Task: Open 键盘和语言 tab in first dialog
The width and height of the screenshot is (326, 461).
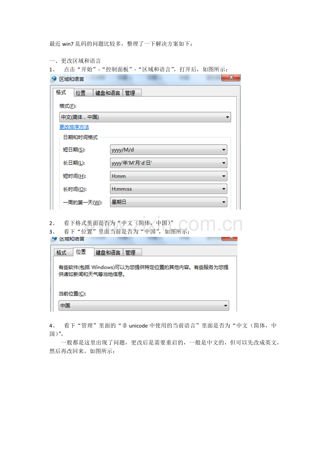Action: tap(108, 93)
